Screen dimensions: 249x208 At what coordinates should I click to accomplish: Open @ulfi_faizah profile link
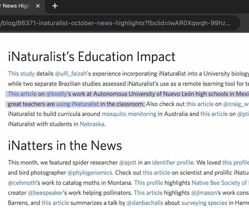pos(71,74)
